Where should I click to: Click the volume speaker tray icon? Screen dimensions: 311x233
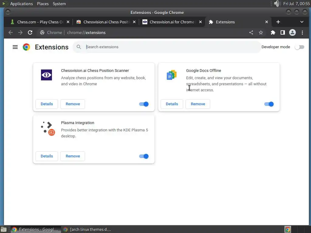(x=277, y=4)
